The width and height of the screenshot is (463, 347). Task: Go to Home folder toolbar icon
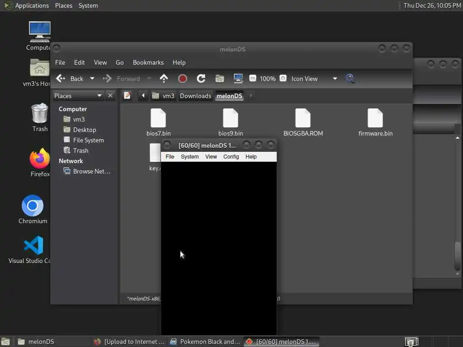tap(220, 79)
